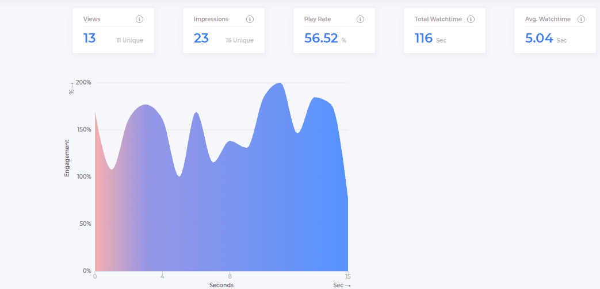Click the 116 total watchtime value
This screenshot has height=289, width=600.
423,38
